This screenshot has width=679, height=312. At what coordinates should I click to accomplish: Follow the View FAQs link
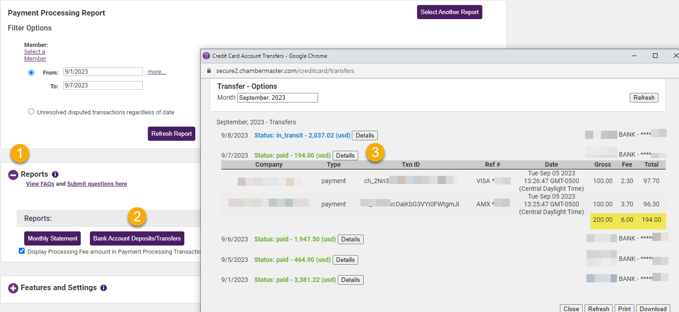(40, 184)
